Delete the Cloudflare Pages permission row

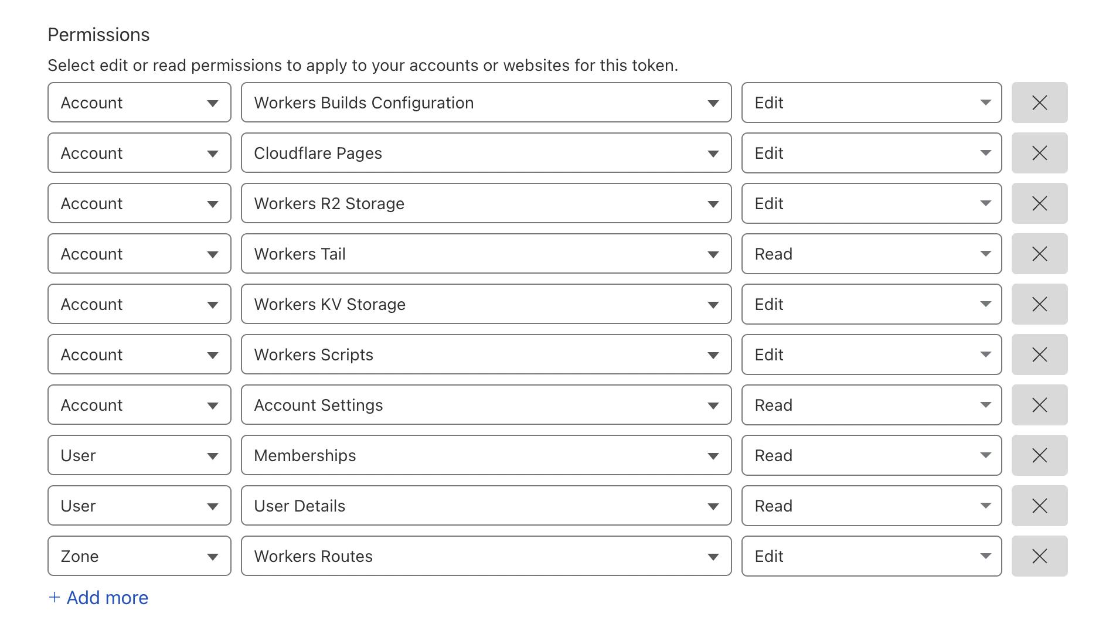coord(1039,153)
